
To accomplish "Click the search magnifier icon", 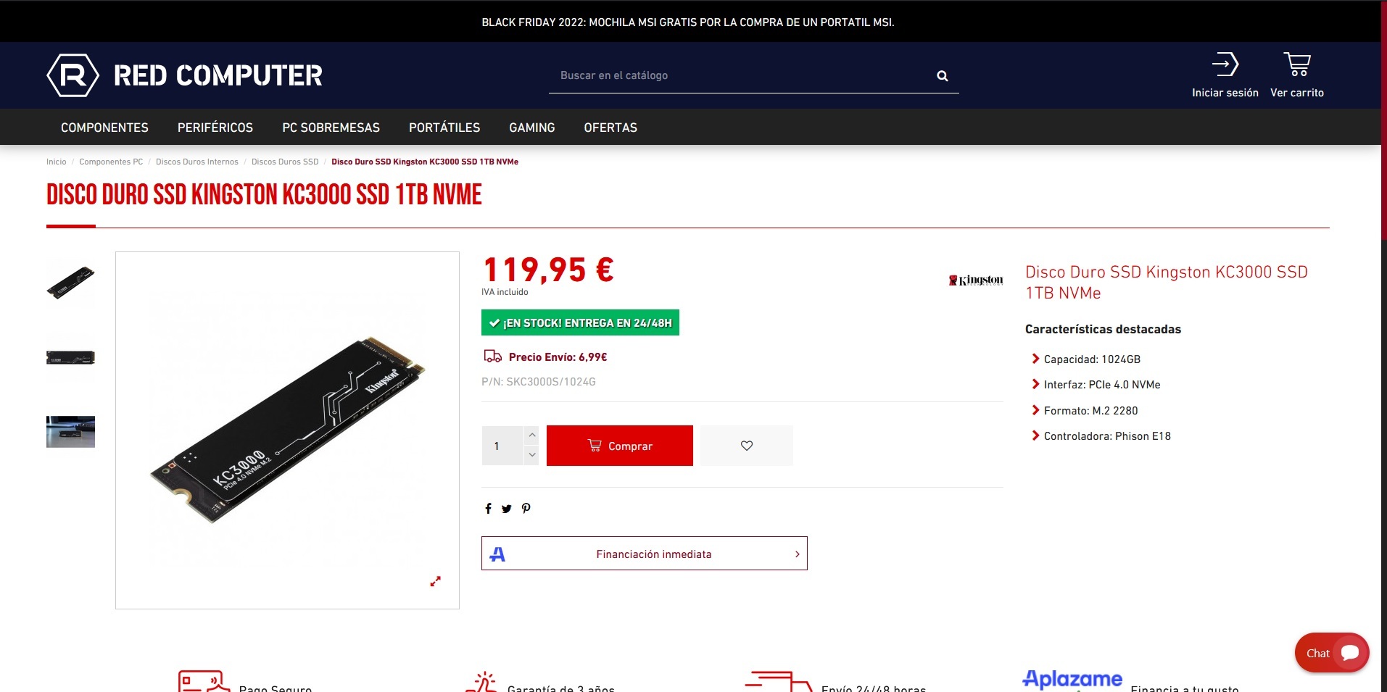I will click(942, 75).
